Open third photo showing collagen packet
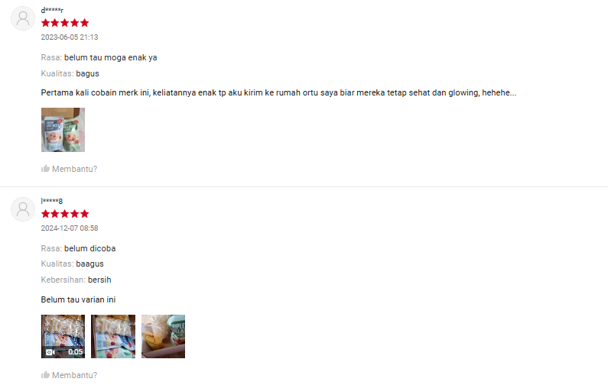This screenshot has width=608, height=385. coord(163,336)
